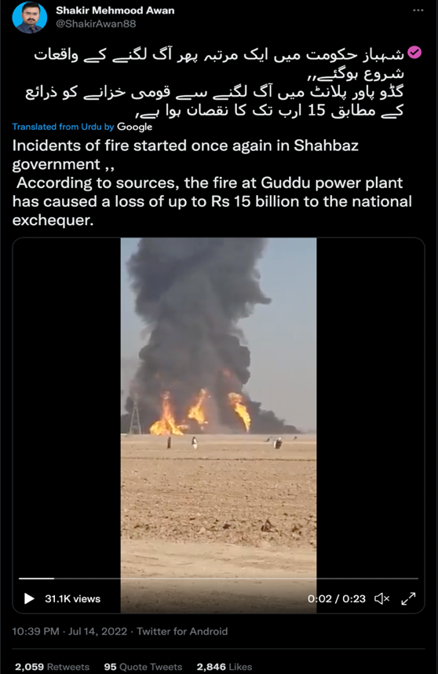View the 2,059 Retweets list

tap(52, 667)
